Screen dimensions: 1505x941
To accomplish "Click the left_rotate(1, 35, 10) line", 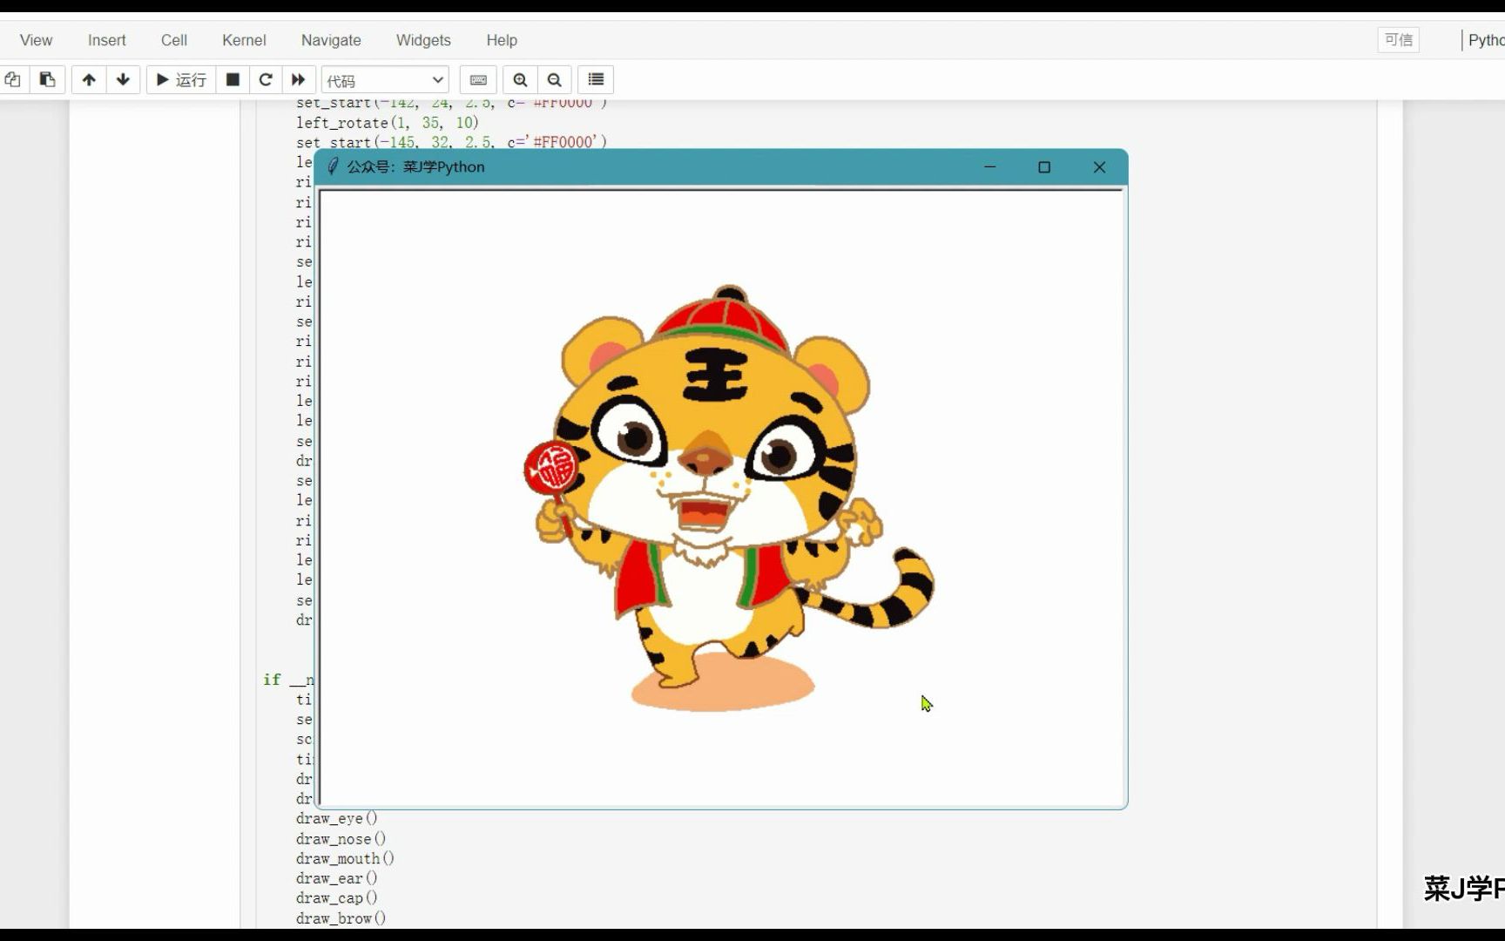I will 388,123.
